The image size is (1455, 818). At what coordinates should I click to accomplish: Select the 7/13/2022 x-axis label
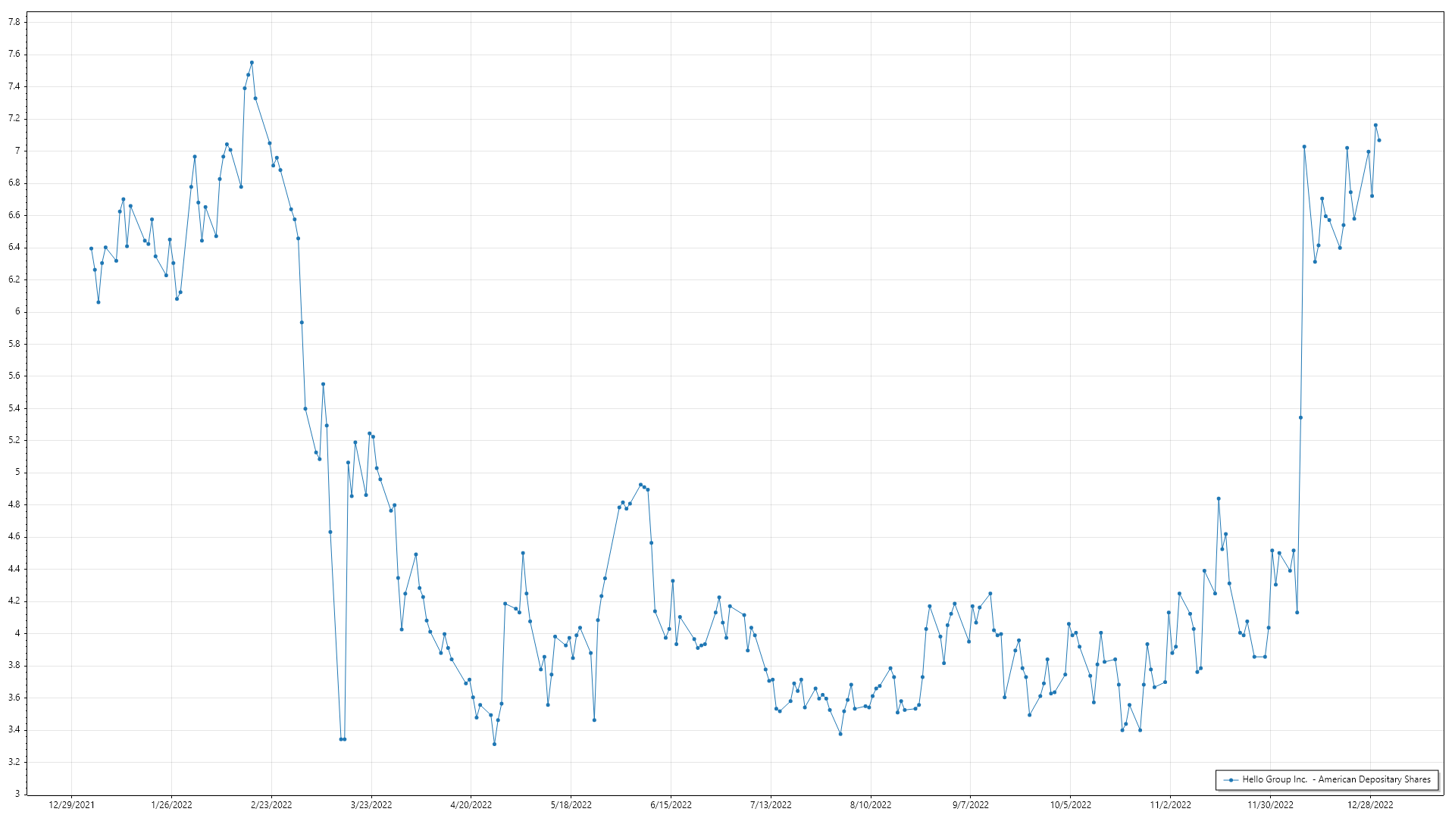771,805
